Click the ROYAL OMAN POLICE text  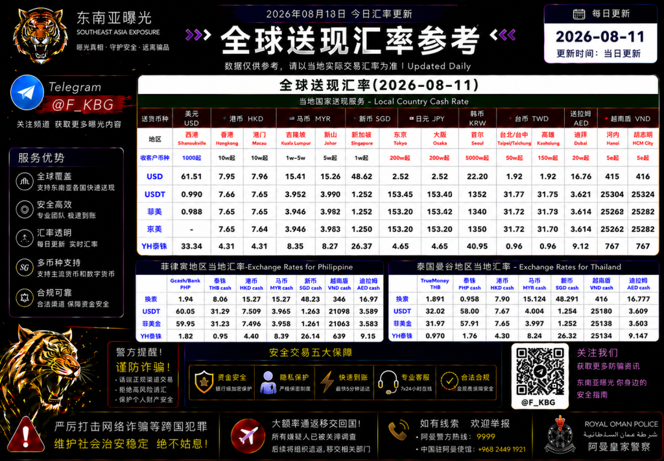621,424
